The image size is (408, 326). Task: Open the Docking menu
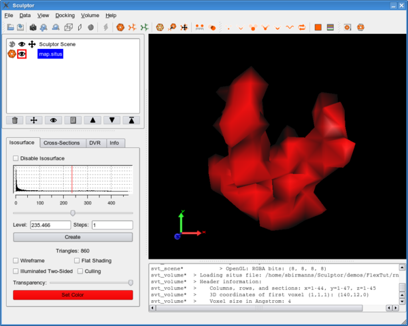(x=65, y=16)
